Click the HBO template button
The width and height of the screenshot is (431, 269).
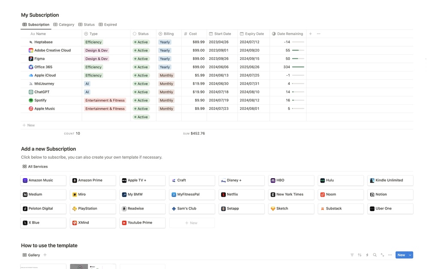291,180
